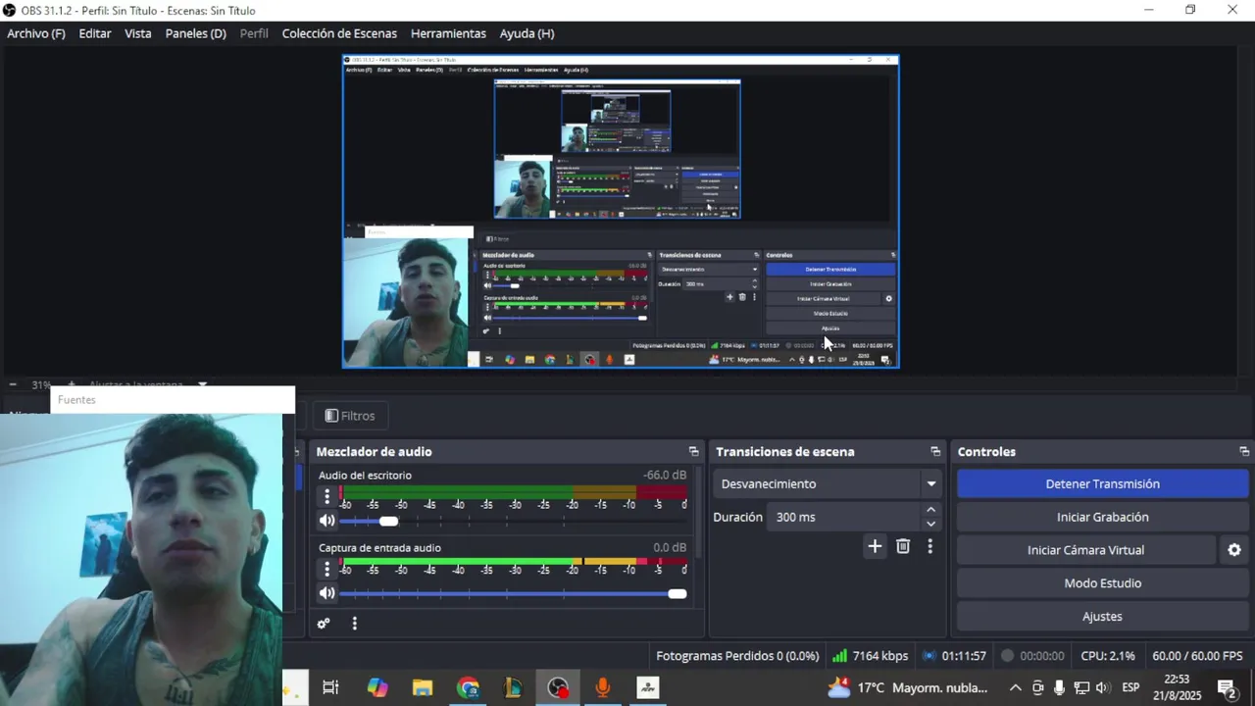
Task: Open transition properties three-dot menu
Action: (929, 546)
